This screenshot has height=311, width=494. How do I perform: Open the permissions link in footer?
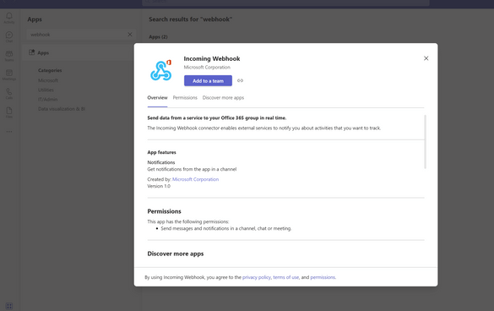click(323, 277)
